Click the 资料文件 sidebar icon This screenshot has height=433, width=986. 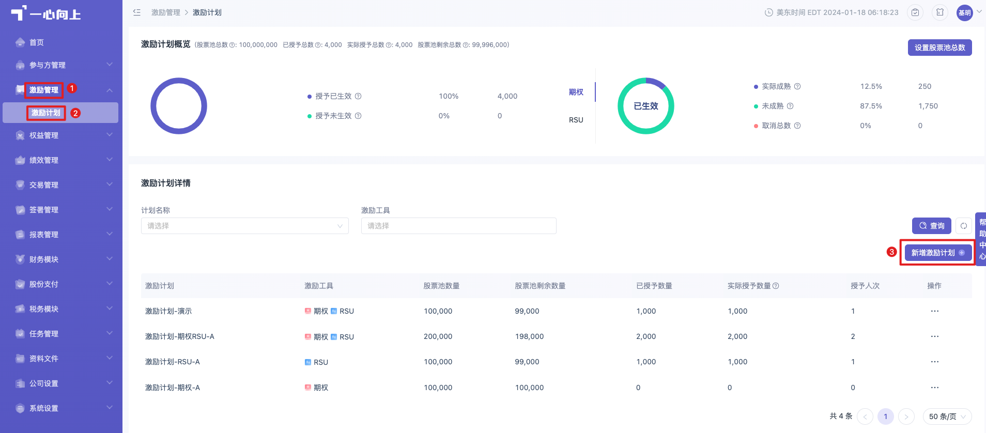coord(20,359)
